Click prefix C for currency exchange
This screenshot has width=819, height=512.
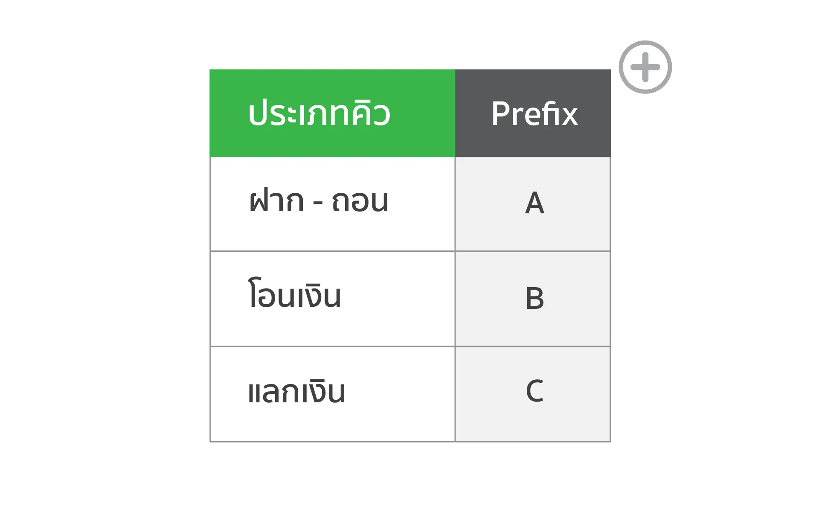pos(533,392)
